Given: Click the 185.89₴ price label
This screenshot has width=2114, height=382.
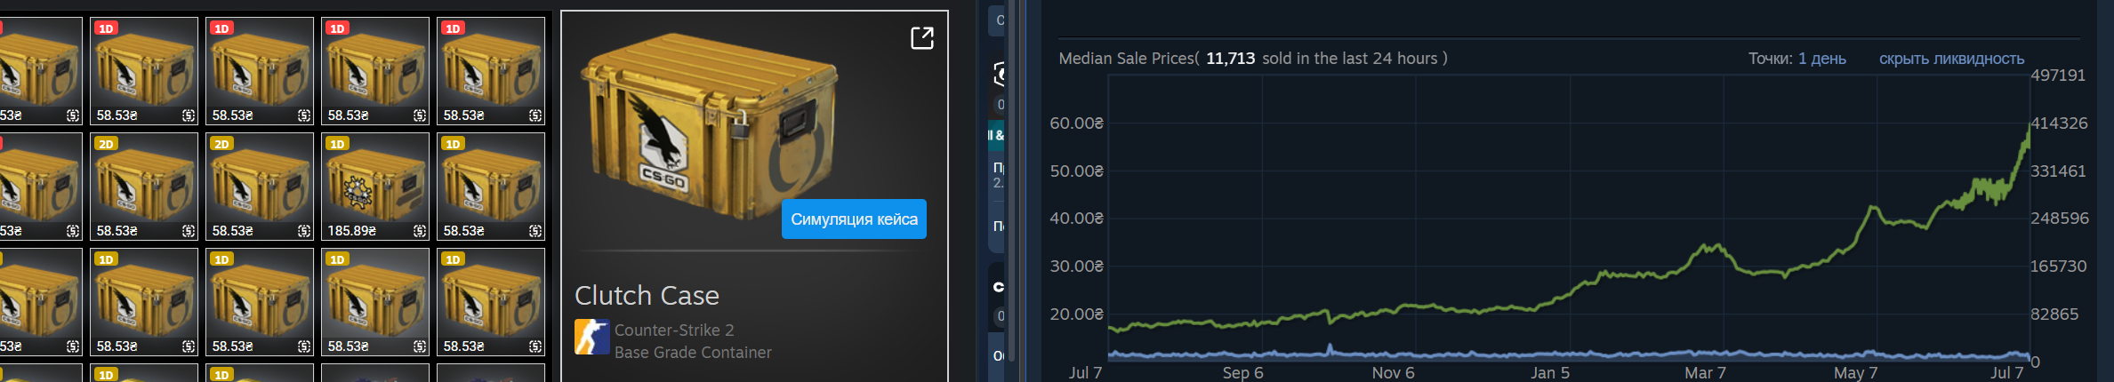Looking at the screenshot, I should coord(351,231).
